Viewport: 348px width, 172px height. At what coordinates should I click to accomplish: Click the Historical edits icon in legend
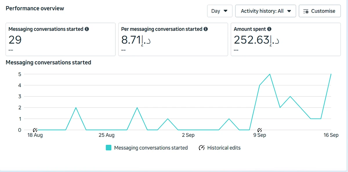coord(202,148)
